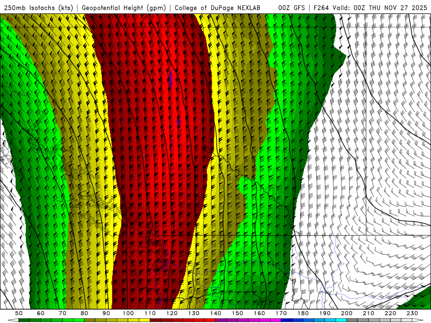Select the gray 210–220 kt legend swatch
This screenshot has width=431, height=323.
click(379, 320)
